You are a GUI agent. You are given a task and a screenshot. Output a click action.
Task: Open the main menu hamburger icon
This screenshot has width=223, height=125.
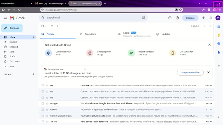point(5,18)
